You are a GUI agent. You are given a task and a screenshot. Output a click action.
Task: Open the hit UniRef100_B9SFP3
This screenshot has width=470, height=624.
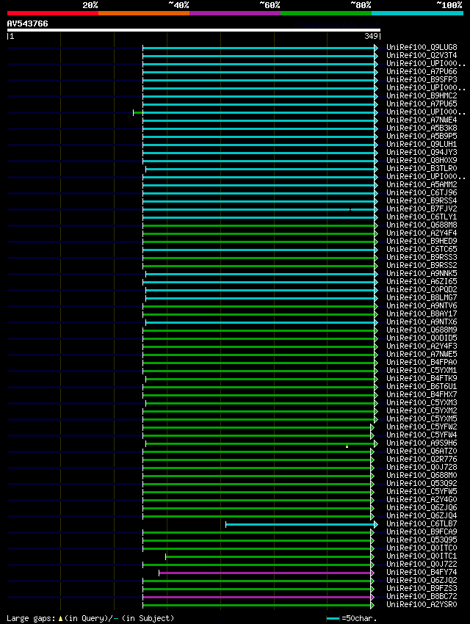422,79
